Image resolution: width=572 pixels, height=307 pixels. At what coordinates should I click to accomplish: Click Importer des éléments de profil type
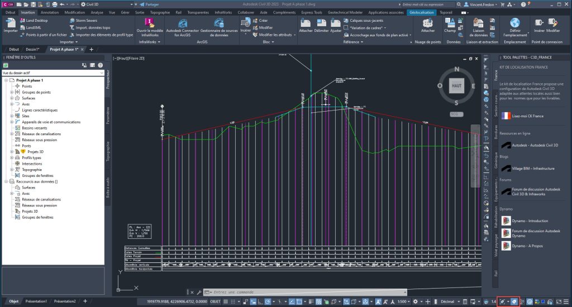tap(101, 35)
